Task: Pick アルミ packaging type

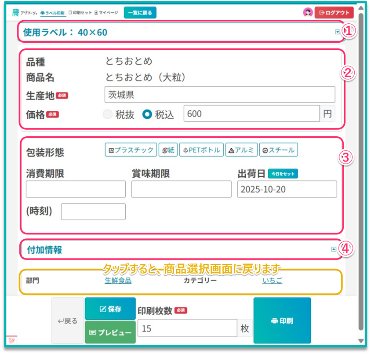Action: click(x=241, y=150)
